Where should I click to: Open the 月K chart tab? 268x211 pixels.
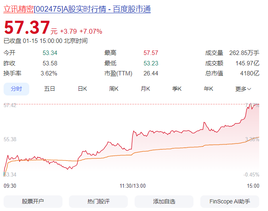point(145,89)
